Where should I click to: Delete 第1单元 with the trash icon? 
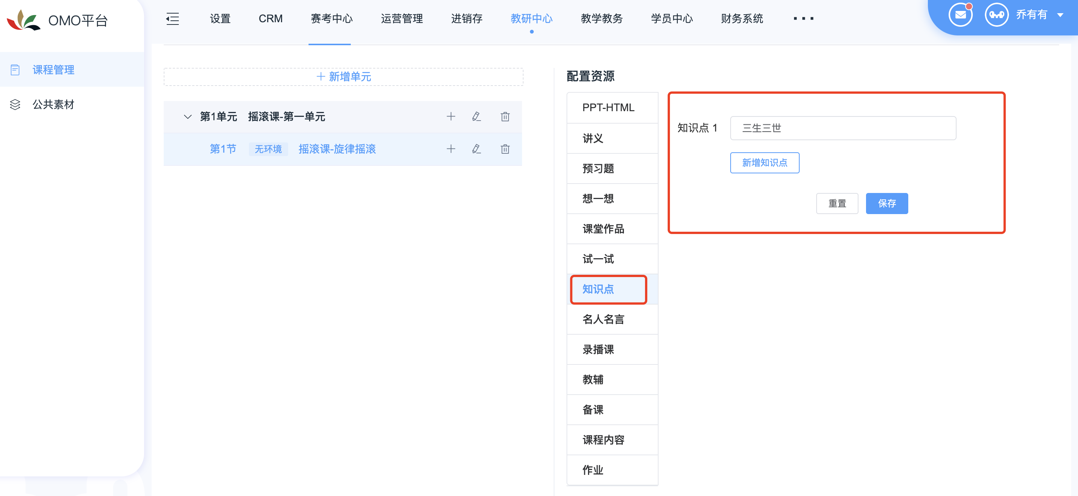[505, 117]
